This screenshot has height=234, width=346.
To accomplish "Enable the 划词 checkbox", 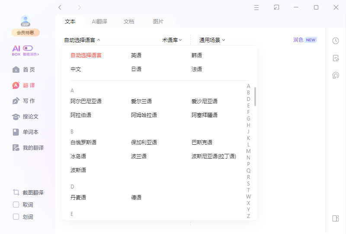I will click(16, 217).
